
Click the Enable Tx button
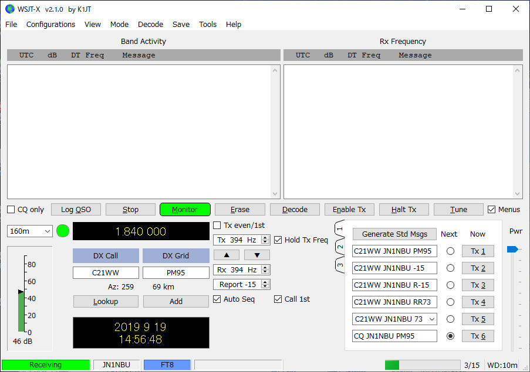pos(349,210)
